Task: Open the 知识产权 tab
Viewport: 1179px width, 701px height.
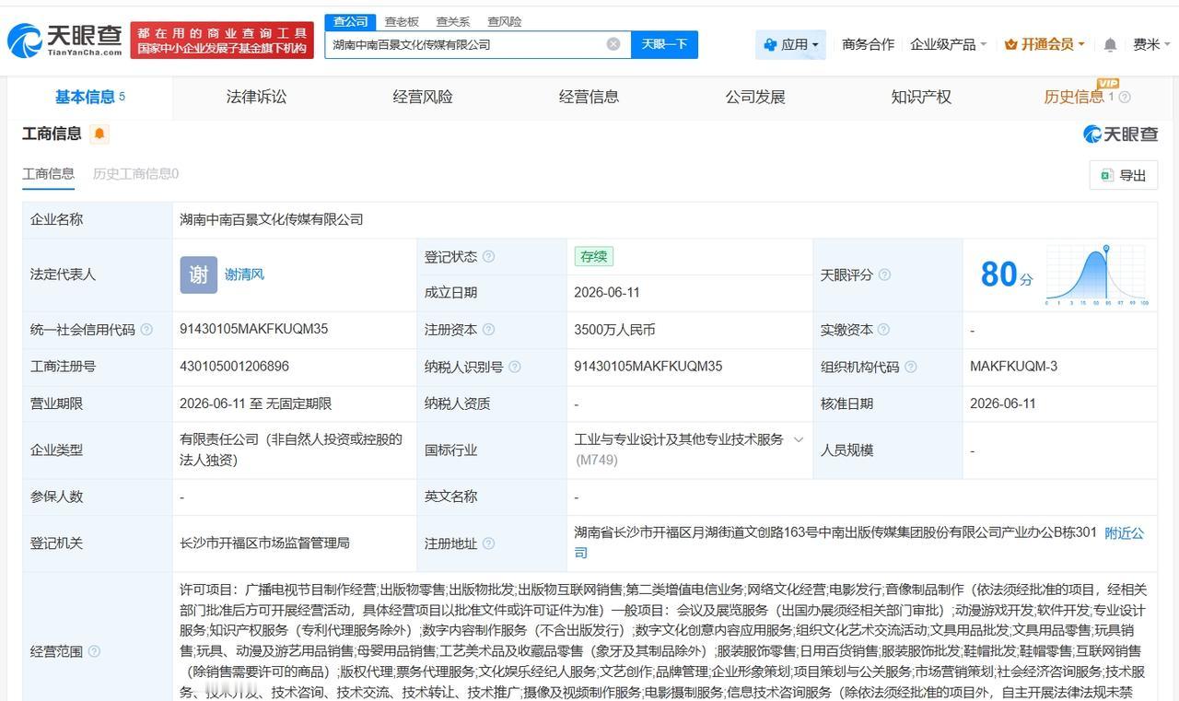Action: point(921,97)
